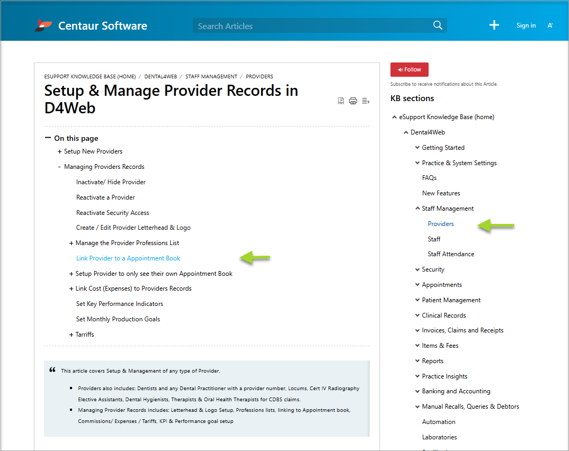Expand Getting Started chevron
569x451 pixels.
coord(417,148)
